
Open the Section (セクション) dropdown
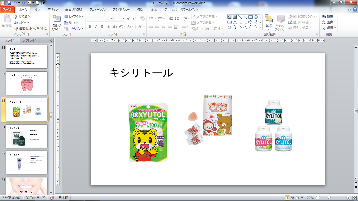point(74,29)
